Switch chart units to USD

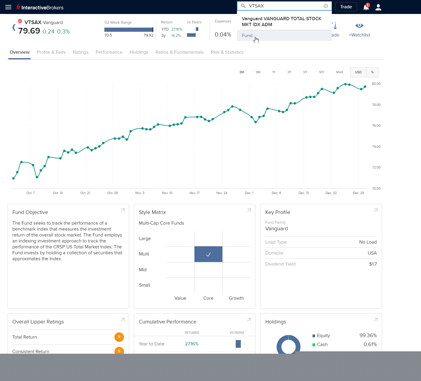358,72
